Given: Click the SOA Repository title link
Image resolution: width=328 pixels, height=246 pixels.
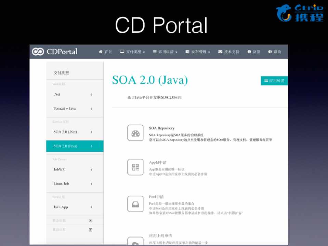Looking at the screenshot, I should [161, 128].
